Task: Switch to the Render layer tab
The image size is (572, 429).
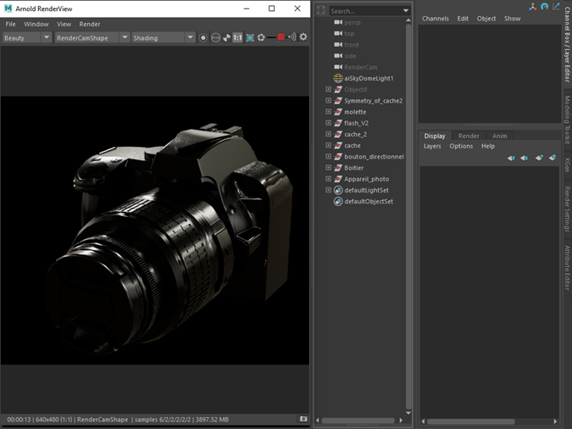Action: [x=469, y=136]
